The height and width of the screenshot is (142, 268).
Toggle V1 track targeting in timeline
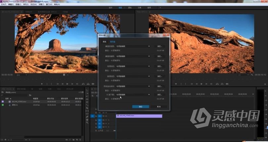(100, 116)
